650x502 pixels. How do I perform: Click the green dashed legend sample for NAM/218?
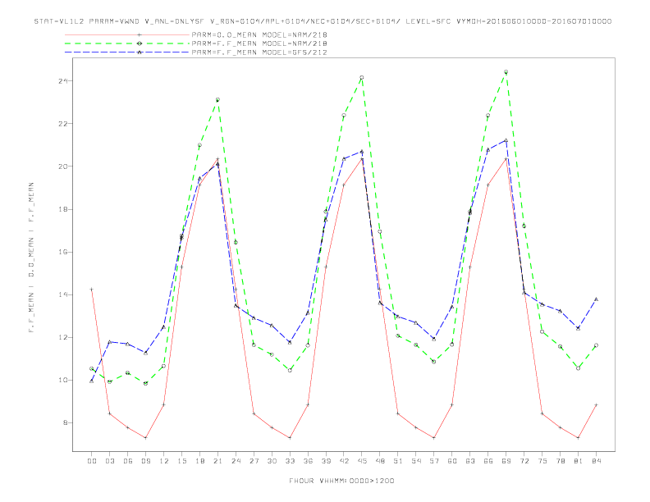(127, 43)
